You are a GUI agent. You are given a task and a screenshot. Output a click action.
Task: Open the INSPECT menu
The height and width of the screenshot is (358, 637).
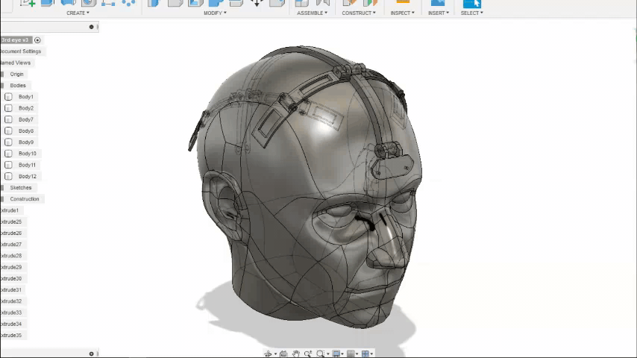click(402, 13)
